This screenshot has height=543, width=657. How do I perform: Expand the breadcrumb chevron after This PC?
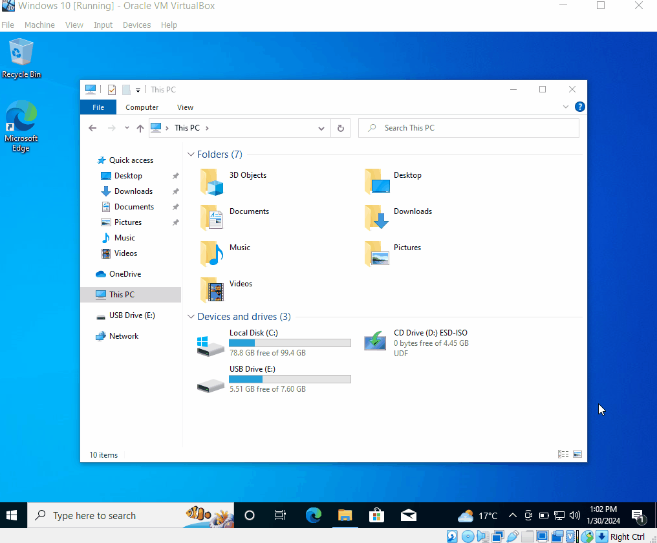(x=207, y=128)
